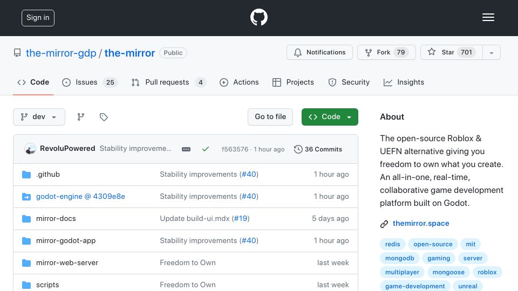Open the Projects tab

(x=293, y=82)
